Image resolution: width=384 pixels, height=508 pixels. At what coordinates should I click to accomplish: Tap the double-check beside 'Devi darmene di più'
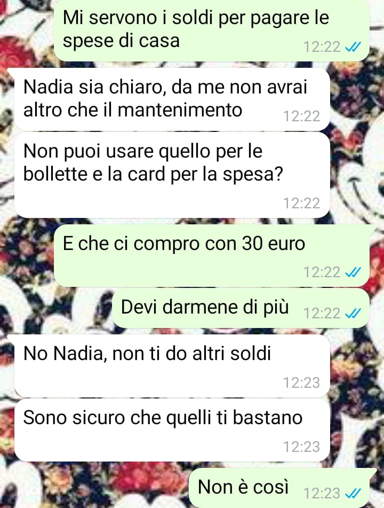coord(353,313)
